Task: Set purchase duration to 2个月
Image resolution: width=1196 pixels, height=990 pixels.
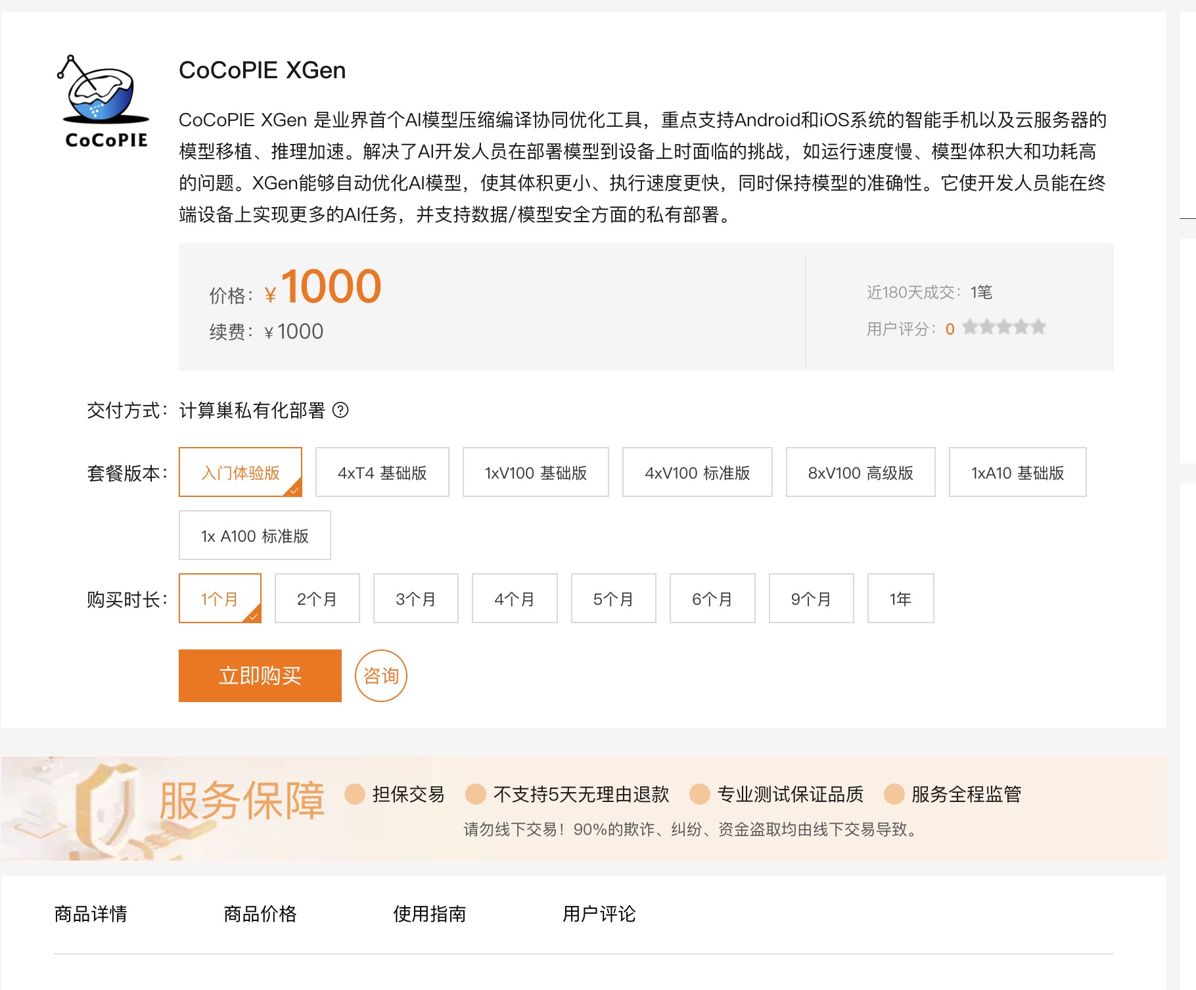Action: point(317,598)
